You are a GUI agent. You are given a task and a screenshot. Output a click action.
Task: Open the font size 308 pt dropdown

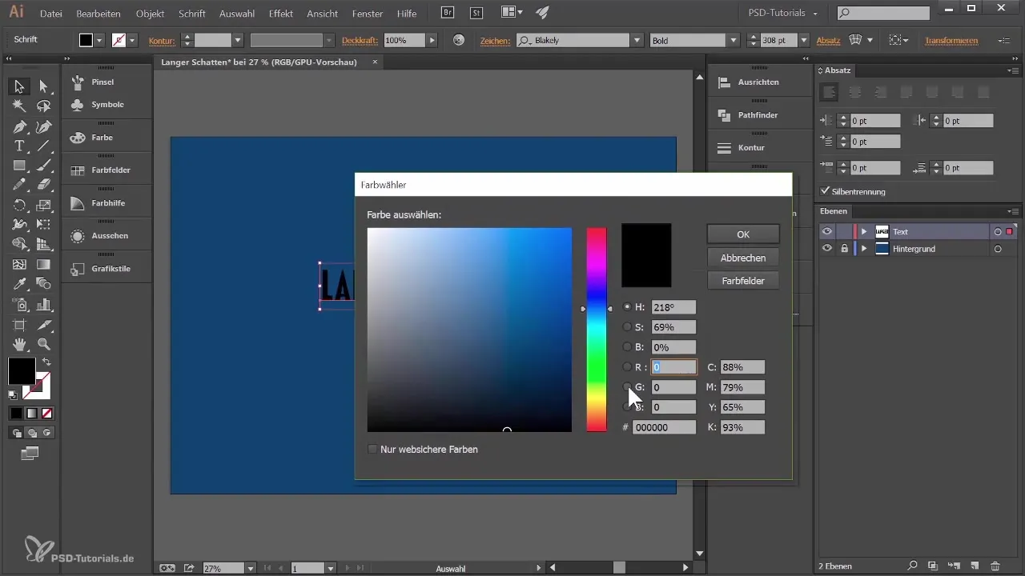(804, 40)
